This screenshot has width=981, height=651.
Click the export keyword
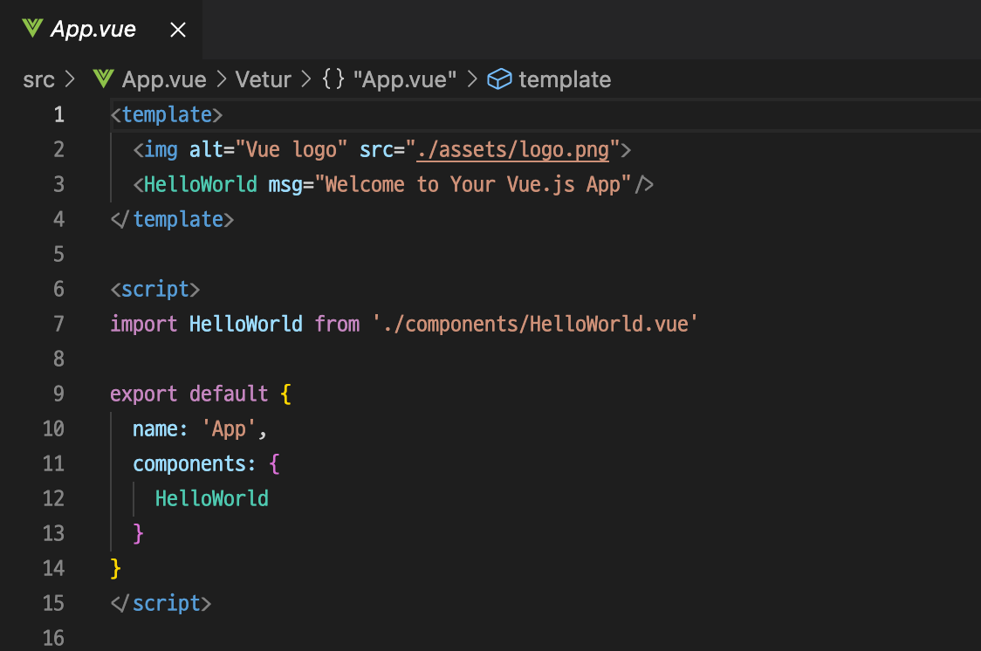point(144,394)
